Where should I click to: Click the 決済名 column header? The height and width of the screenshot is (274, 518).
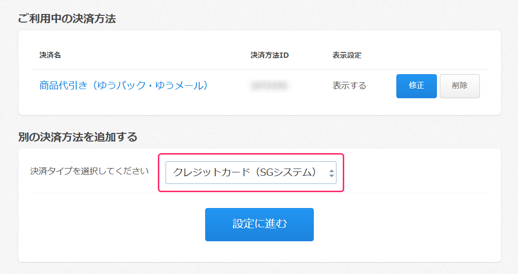(x=50, y=55)
